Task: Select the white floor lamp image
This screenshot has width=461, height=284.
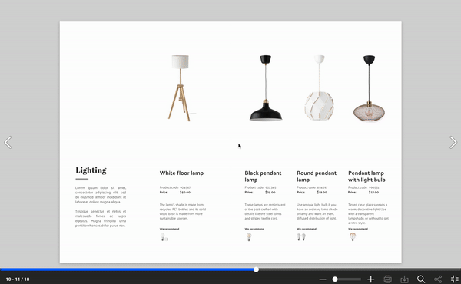Action: click(180, 88)
